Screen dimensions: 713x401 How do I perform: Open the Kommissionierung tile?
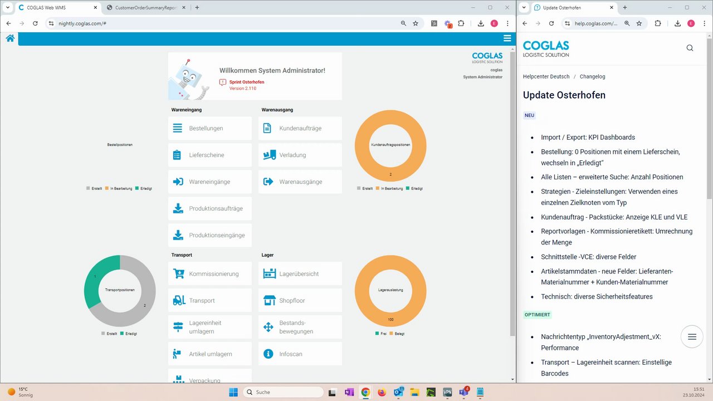click(x=210, y=273)
